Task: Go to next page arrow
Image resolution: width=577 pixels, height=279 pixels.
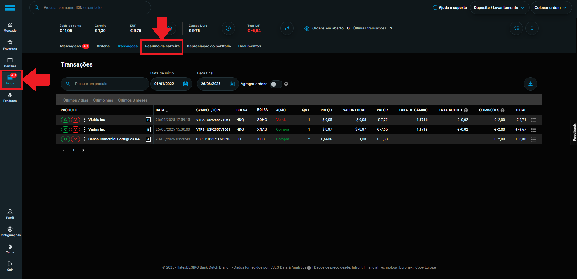Action: point(83,150)
